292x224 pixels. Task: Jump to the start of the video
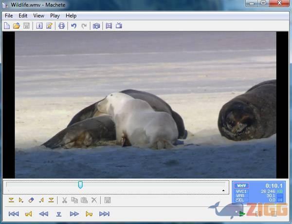tap(14, 214)
